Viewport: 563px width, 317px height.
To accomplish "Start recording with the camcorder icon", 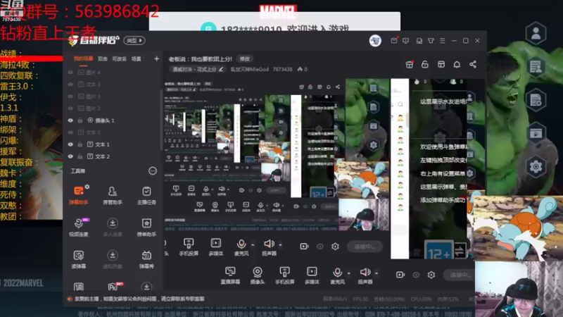I will tap(400, 275).
